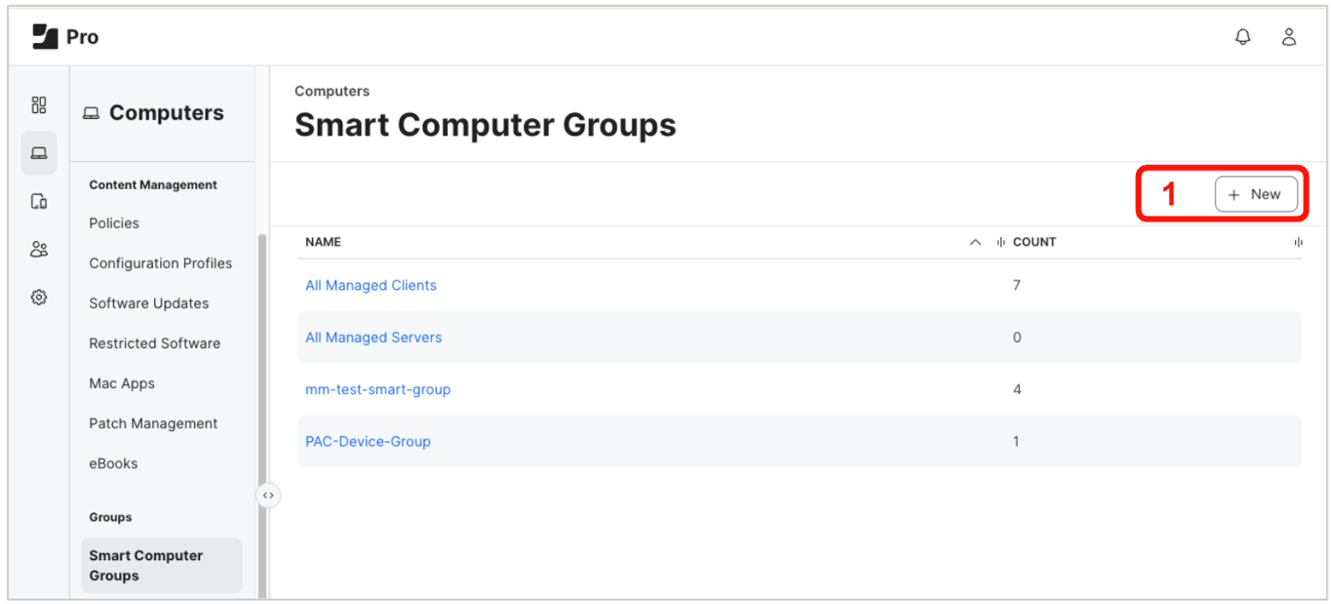
Task: Toggle sort arrow on NAME column
Action: (x=975, y=242)
